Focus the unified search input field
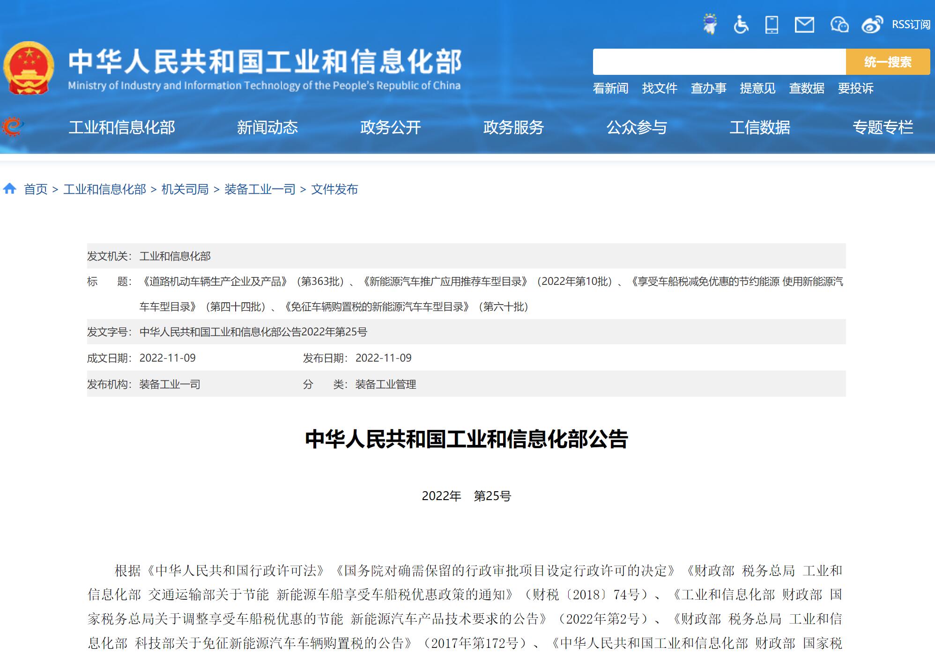 [x=719, y=62]
